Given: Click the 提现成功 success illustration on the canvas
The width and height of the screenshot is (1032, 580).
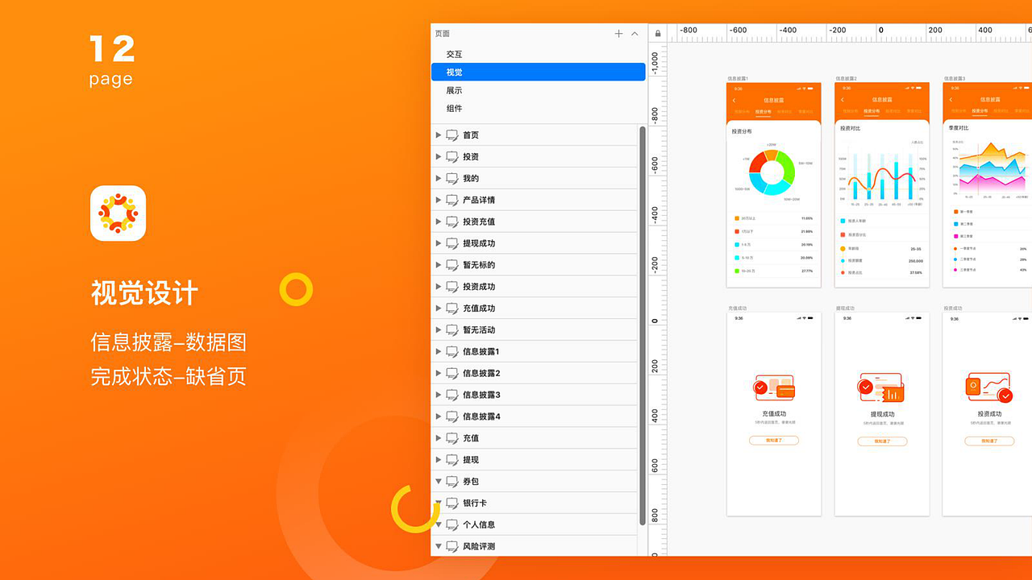Looking at the screenshot, I should 881,387.
